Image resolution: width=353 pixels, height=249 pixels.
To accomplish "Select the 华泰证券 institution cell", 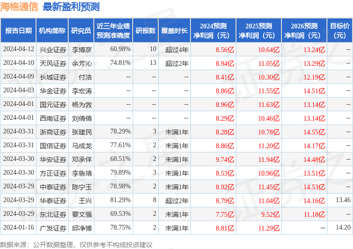I will (53, 201).
